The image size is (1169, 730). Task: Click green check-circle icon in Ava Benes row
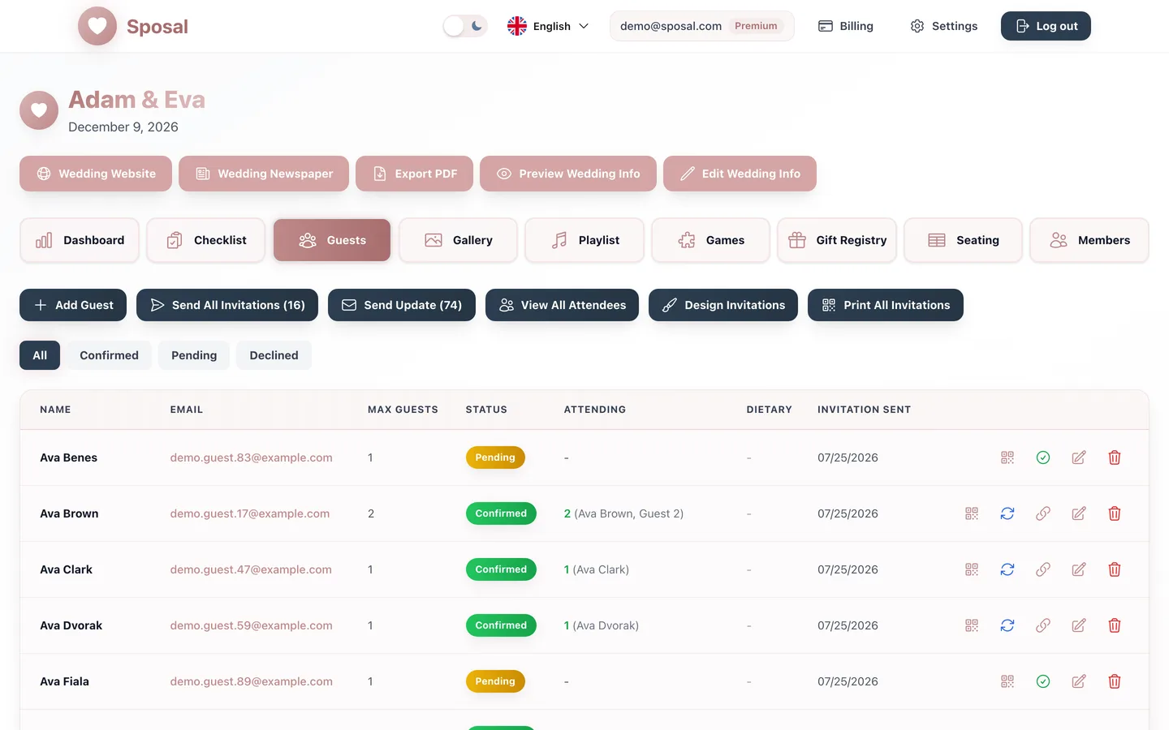[x=1043, y=457]
